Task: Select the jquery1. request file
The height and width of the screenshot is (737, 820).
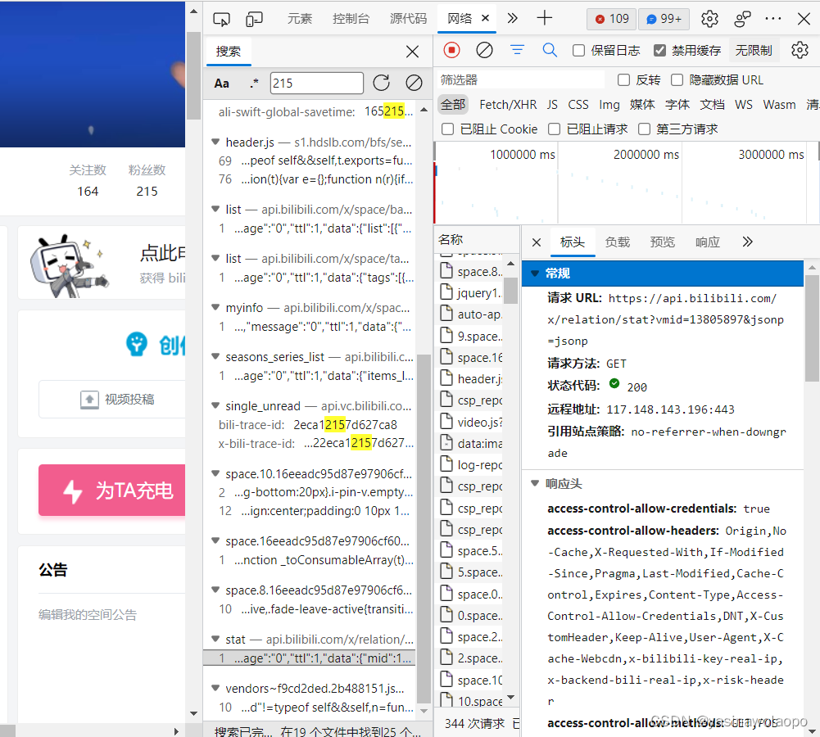Action: (471, 292)
